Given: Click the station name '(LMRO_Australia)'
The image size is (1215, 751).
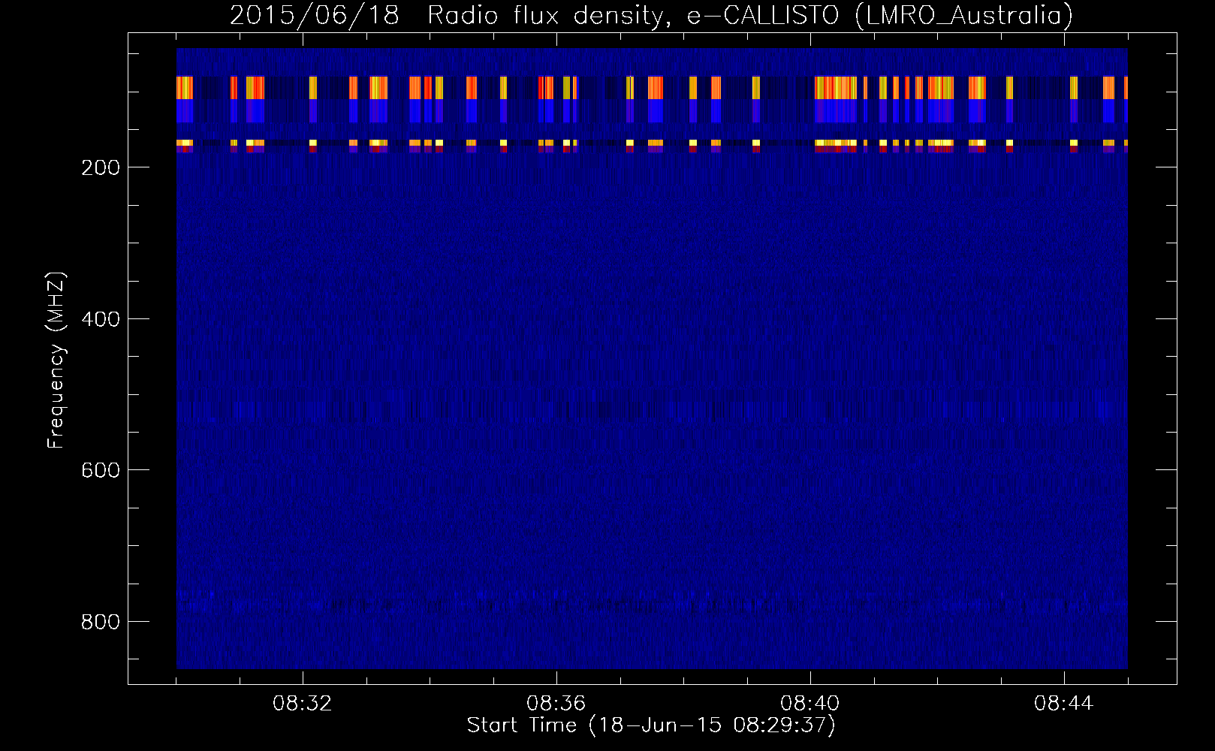Looking at the screenshot, I should 964,16.
